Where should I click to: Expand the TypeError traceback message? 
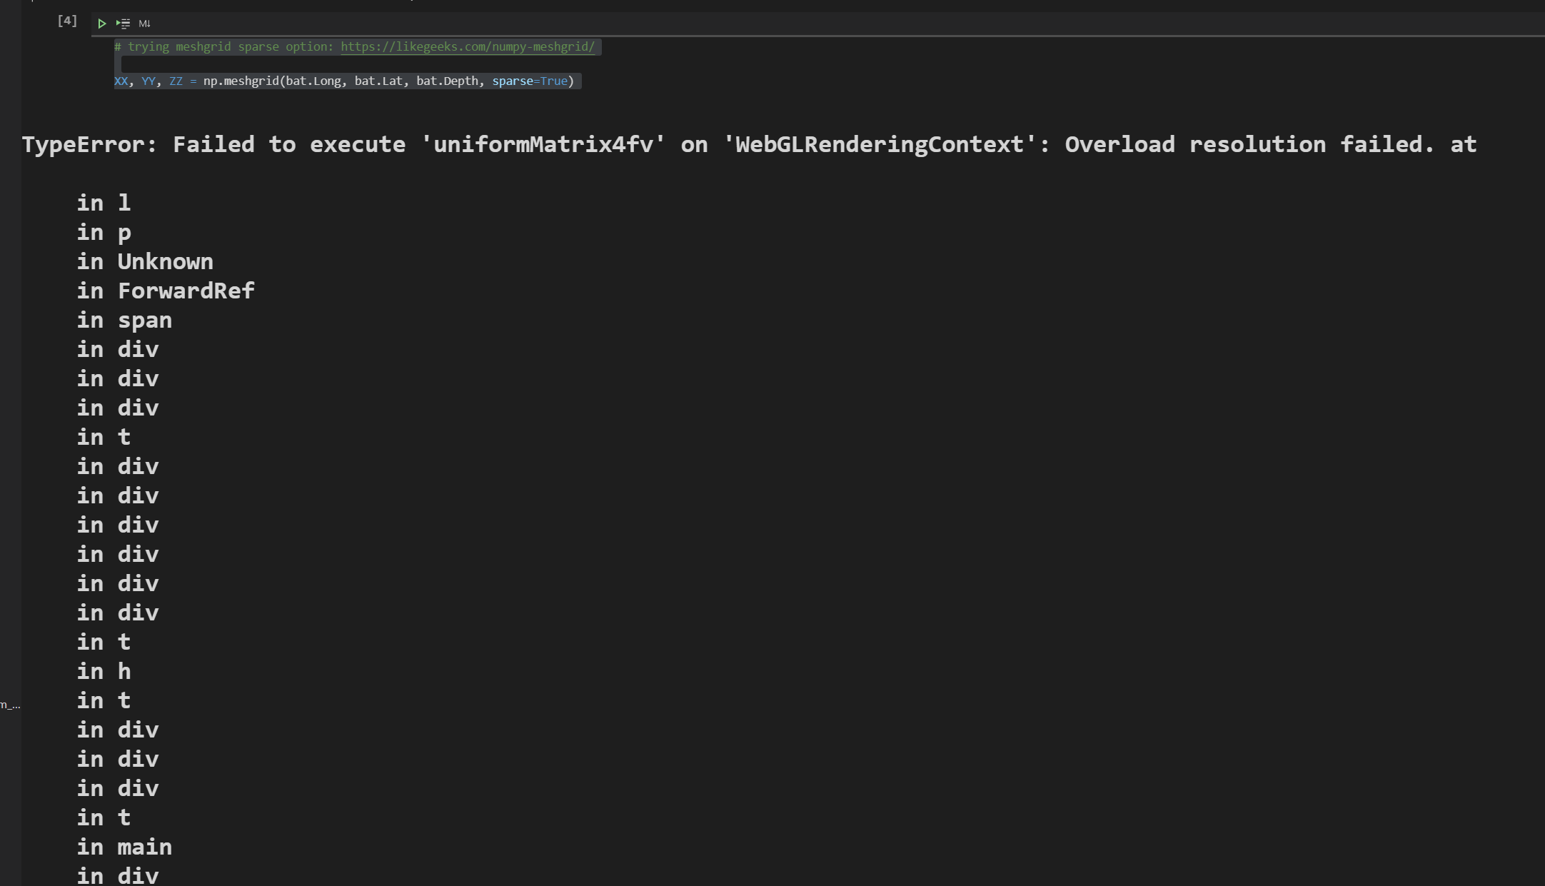[748, 144]
